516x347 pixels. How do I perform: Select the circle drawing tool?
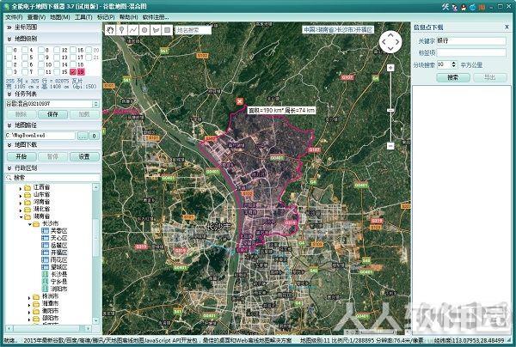coord(144,30)
